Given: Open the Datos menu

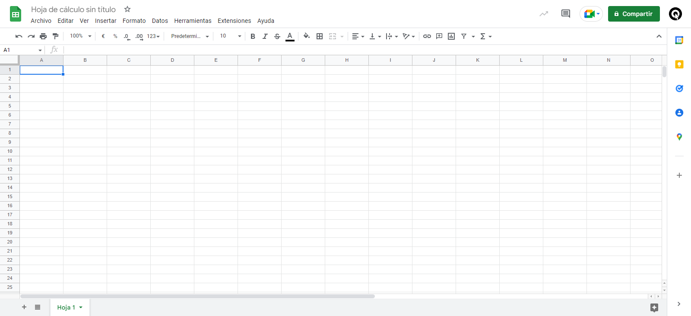Looking at the screenshot, I should click(x=160, y=21).
